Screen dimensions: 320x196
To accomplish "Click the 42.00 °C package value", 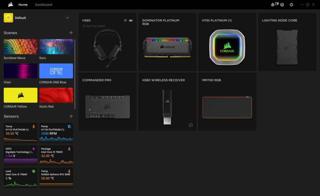I will (47, 156).
